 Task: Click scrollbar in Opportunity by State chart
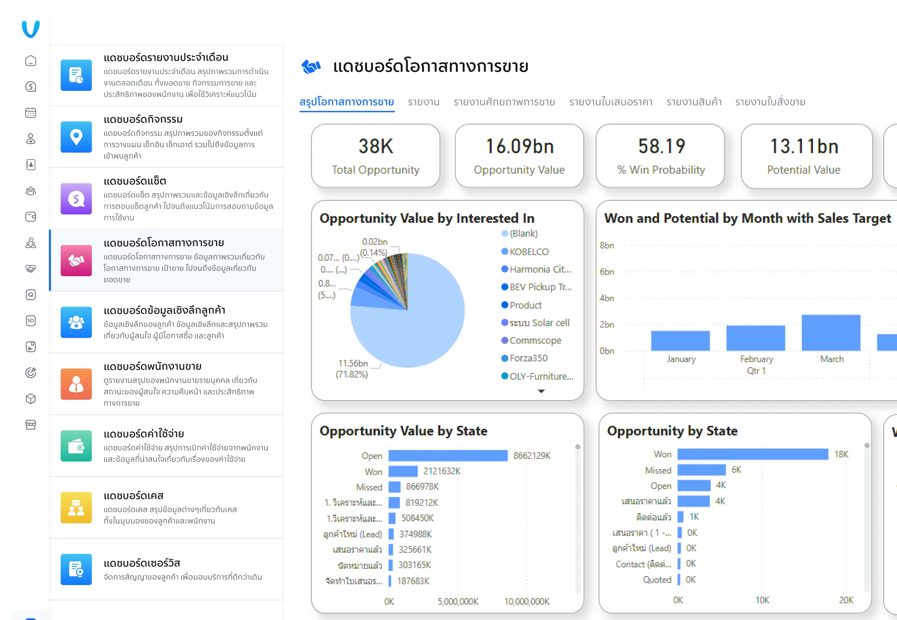867,517
